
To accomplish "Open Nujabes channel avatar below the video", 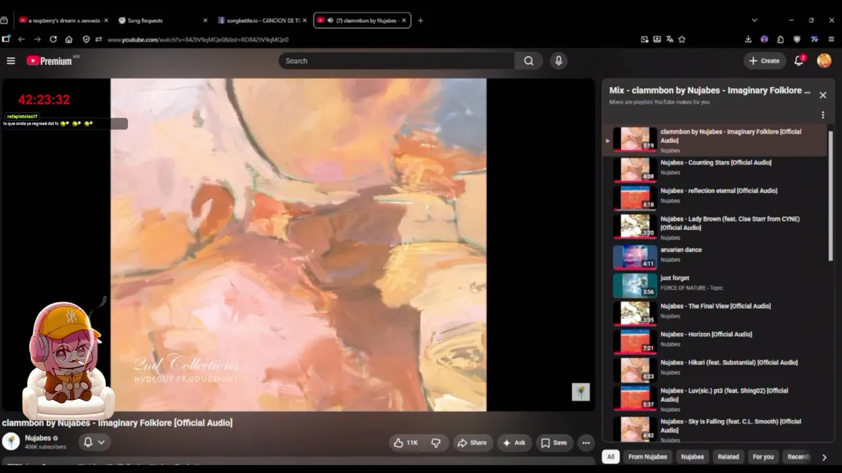I will (x=11, y=441).
